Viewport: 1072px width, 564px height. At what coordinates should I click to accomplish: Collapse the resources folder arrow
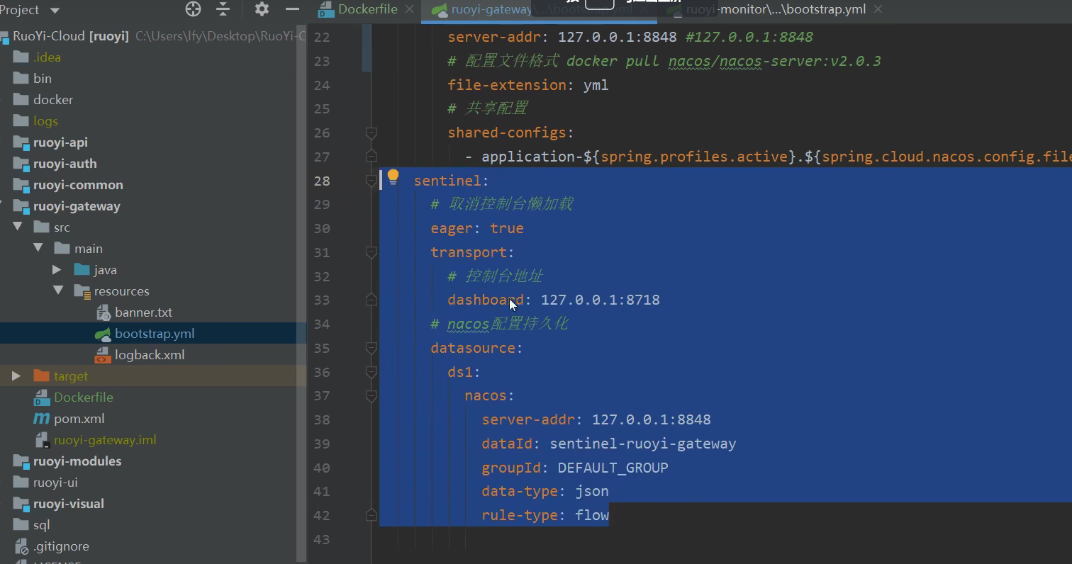click(x=58, y=291)
